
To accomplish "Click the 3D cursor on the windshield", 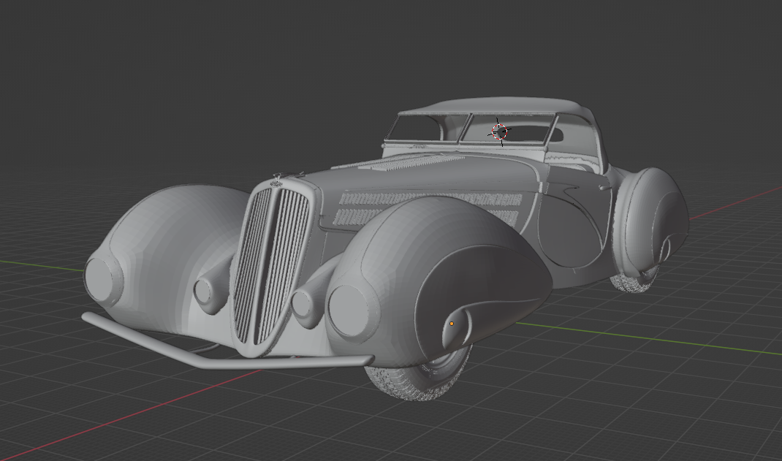I will pyautogui.click(x=499, y=132).
